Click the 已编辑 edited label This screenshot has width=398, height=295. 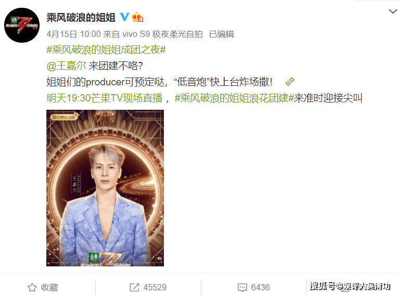click(x=221, y=34)
